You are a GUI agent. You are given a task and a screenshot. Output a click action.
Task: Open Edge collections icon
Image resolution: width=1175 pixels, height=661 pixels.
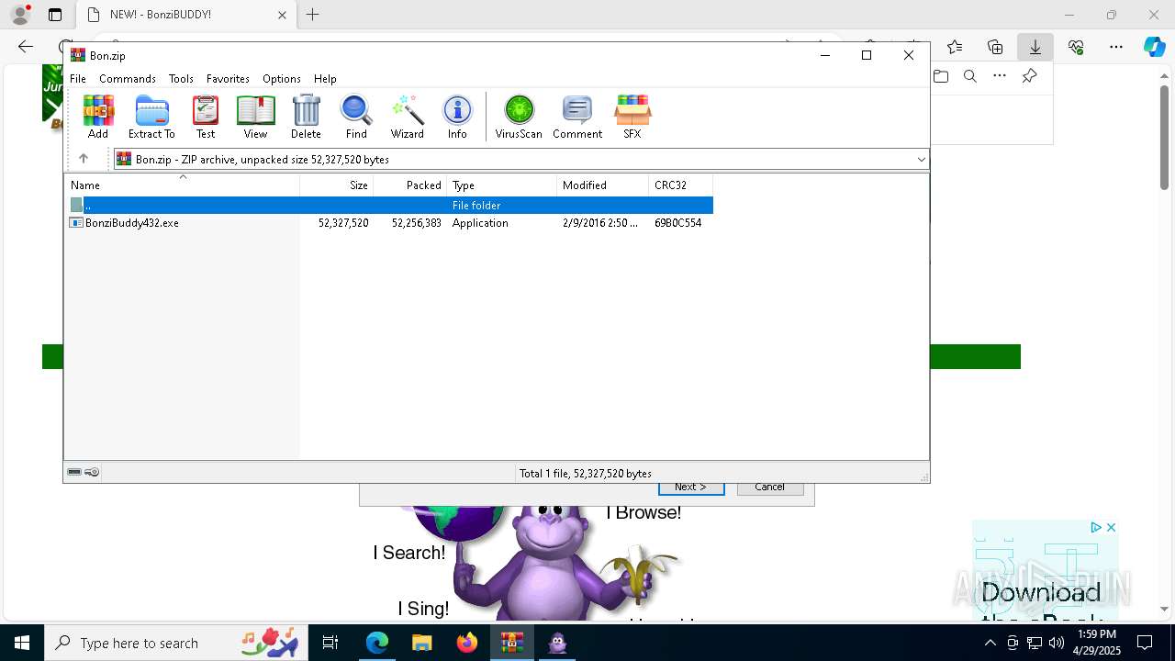point(995,47)
